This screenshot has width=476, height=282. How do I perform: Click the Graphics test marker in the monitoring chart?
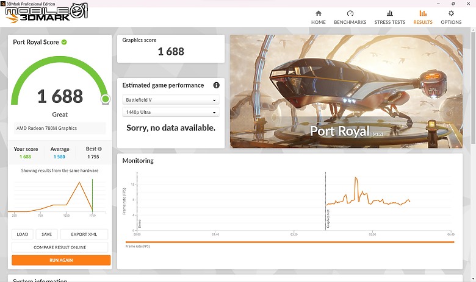tap(328, 219)
